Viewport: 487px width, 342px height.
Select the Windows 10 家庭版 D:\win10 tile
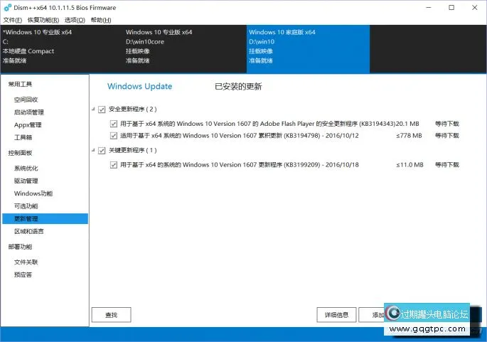tap(308, 49)
